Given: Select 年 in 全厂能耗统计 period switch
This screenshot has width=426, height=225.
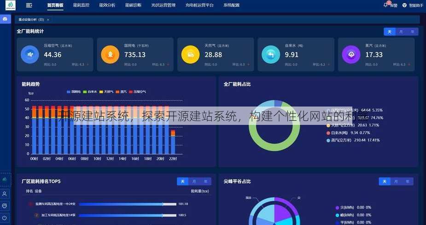Looking at the screenshot, I should (x=413, y=32).
